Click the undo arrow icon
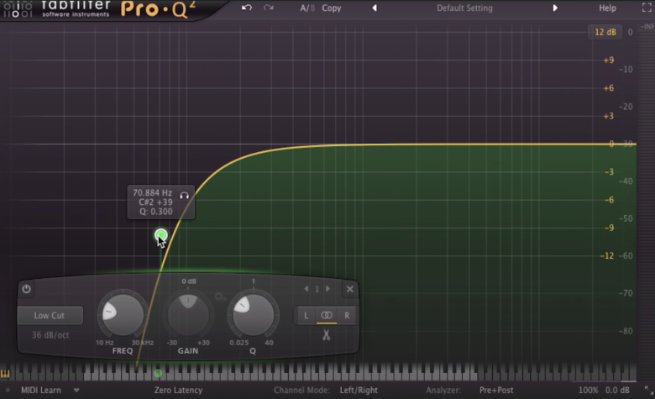Viewport: 655px width, 399px height. pyautogui.click(x=246, y=8)
